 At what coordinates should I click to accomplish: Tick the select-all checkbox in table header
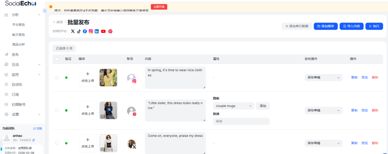[x=57, y=59]
